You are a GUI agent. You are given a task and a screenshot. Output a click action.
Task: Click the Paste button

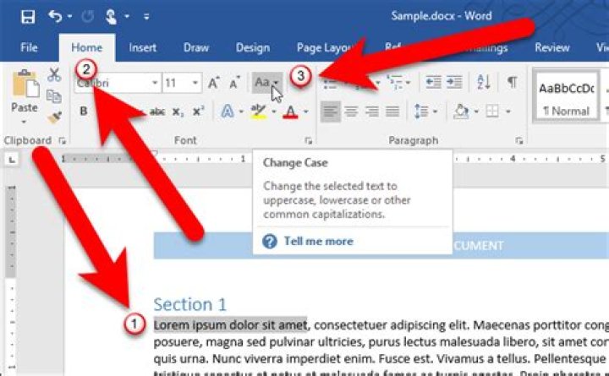tap(25, 95)
